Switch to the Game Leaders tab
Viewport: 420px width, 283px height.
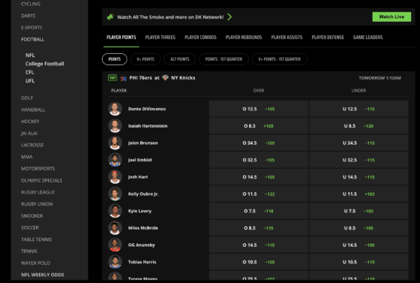[367, 38]
